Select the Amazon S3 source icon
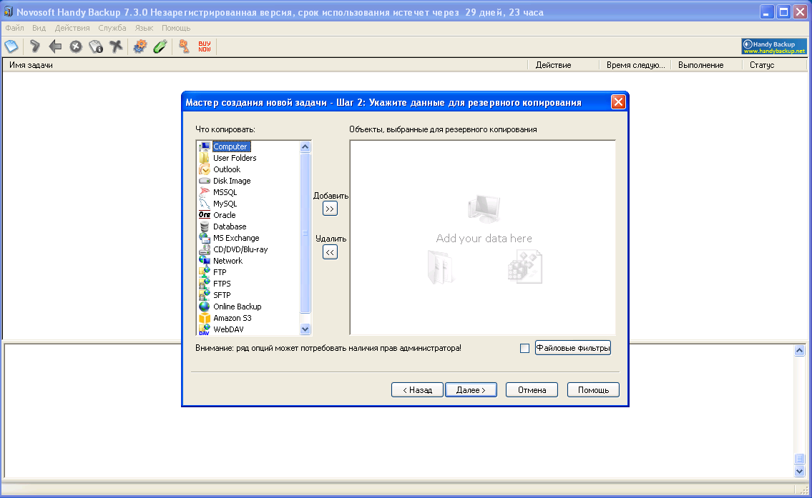Screen dimensions: 812x498 tap(205, 317)
